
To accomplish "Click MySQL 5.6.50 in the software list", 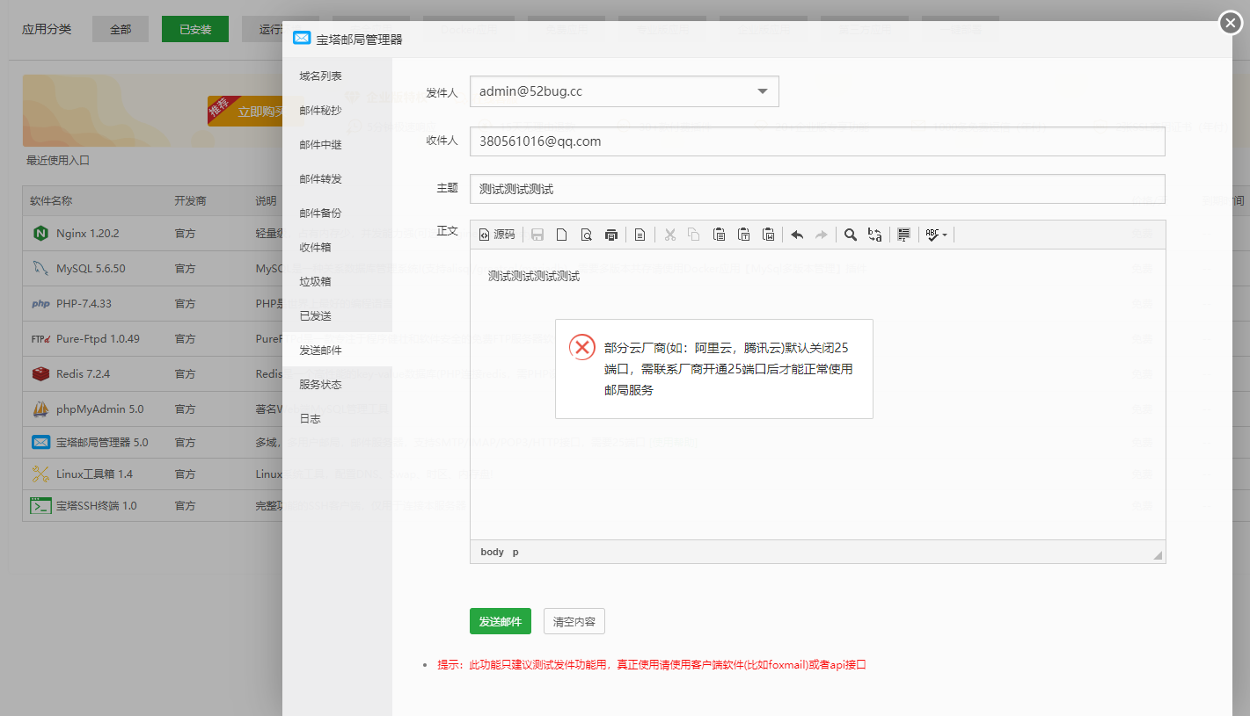I will tap(91, 269).
